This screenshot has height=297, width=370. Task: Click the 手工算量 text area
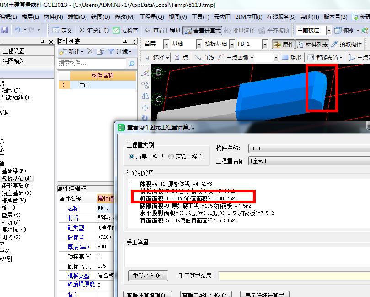coord(247,257)
